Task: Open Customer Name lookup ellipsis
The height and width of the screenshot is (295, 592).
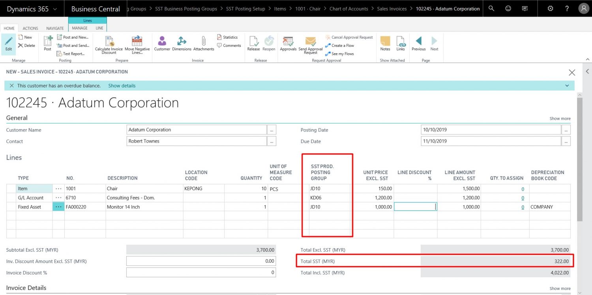Action: tap(272, 130)
